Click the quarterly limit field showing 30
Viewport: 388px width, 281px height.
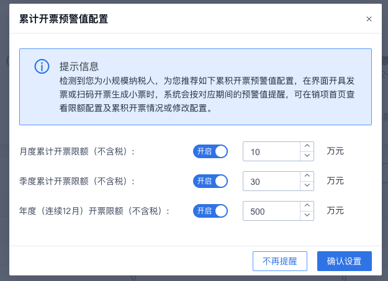click(x=271, y=181)
